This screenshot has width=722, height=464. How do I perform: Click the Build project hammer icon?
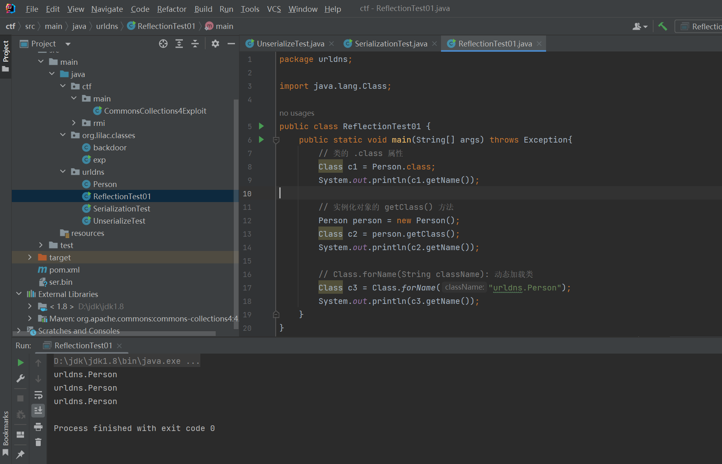pos(663,26)
